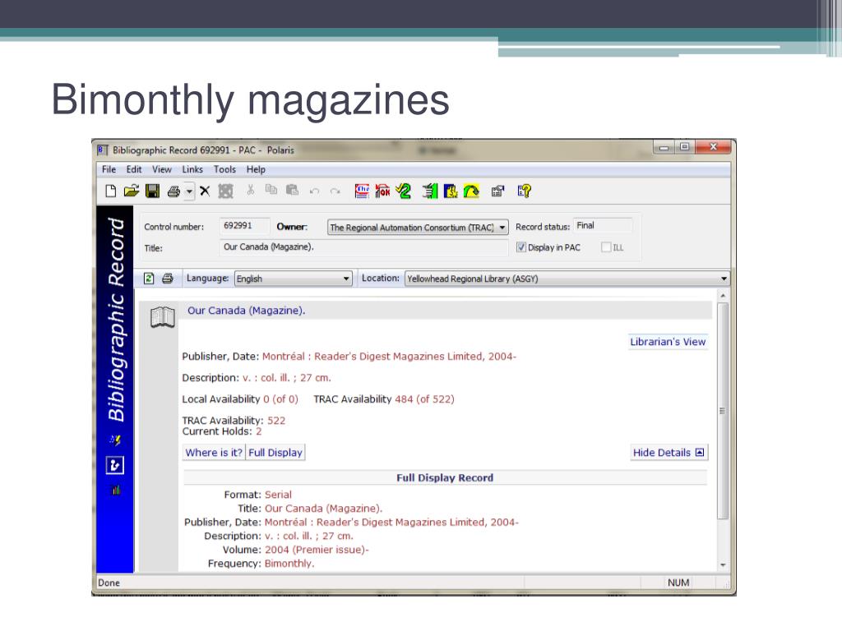Close the Polaris Bibliographic Record window
Screen dimensions: 842x631
click(713, 147)
